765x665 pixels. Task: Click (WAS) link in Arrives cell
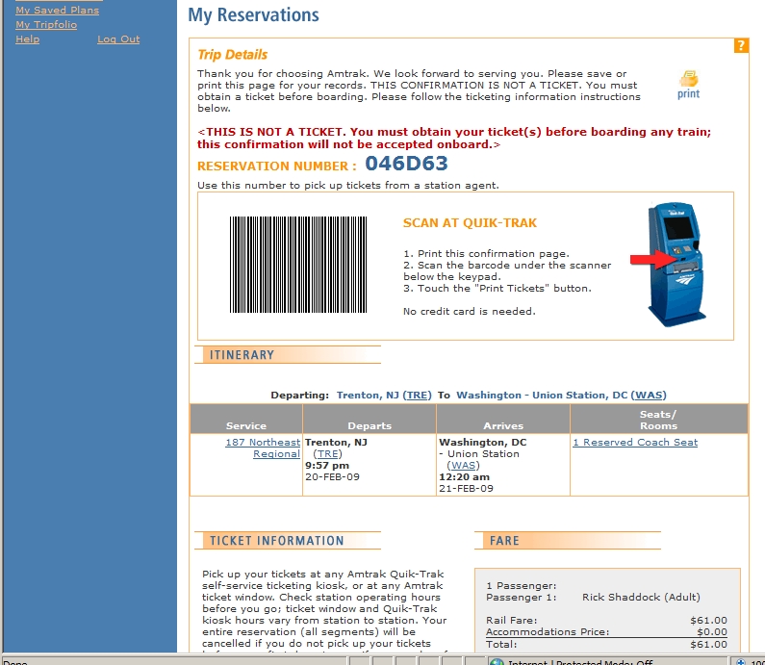pos(463,466)
